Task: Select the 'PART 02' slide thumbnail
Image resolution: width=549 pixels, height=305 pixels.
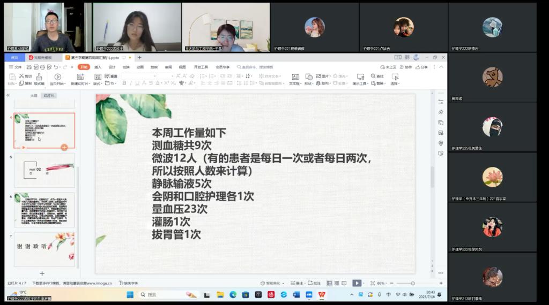Action: 44,170
